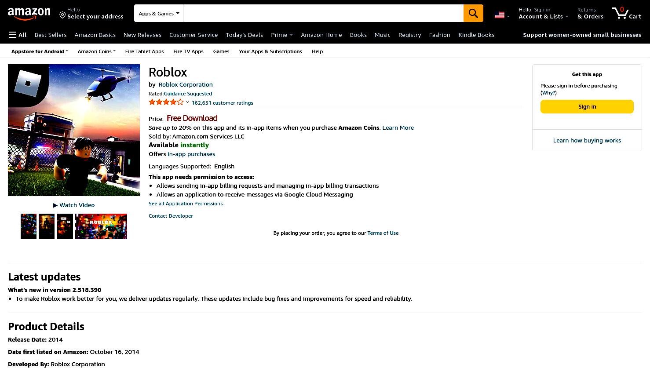650x368 pixels.
Task: Click See all Application Permissions
Action: [x=186, y=204]
